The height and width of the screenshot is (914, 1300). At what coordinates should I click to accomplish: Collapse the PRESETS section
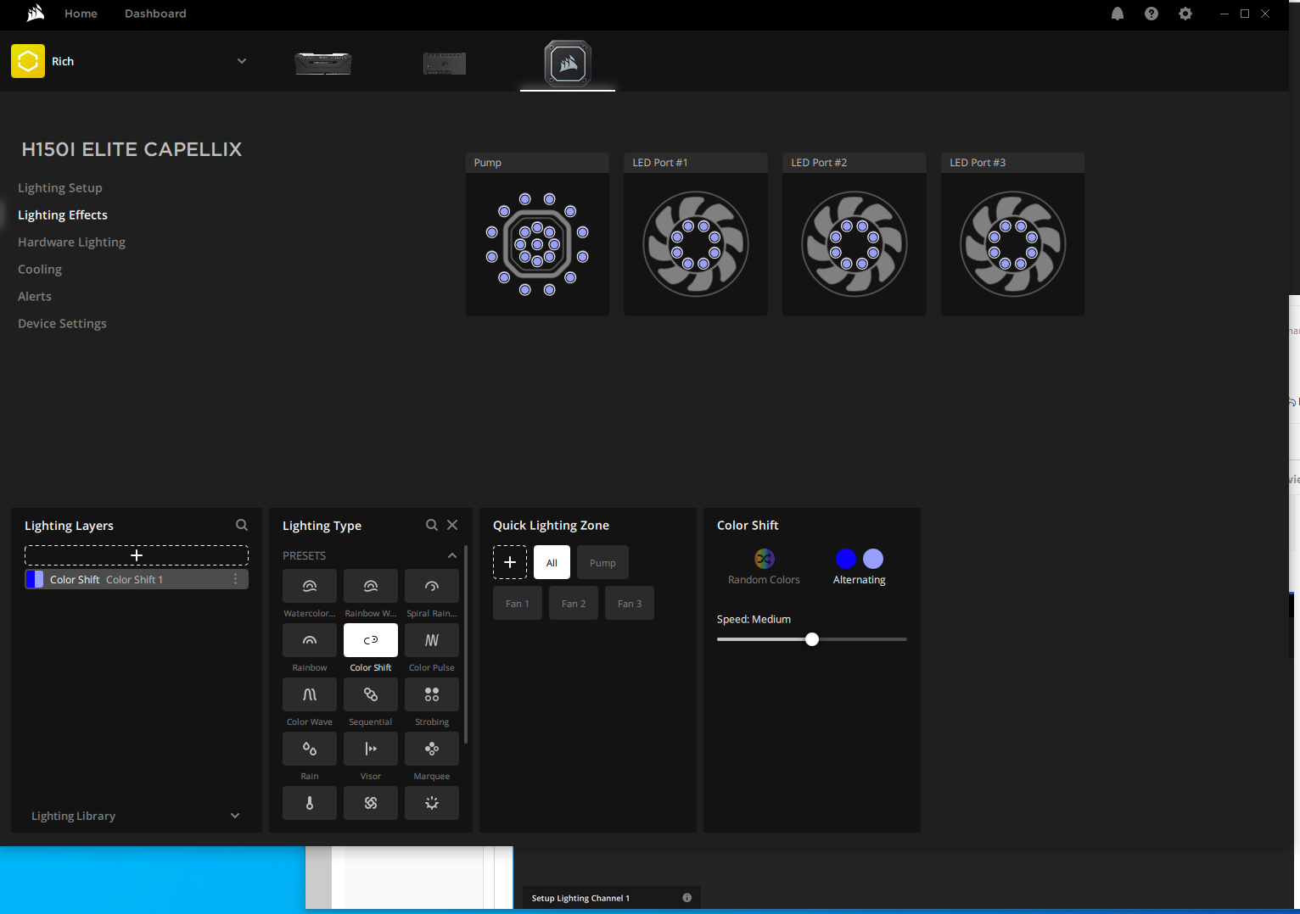[x=452, y=555]
